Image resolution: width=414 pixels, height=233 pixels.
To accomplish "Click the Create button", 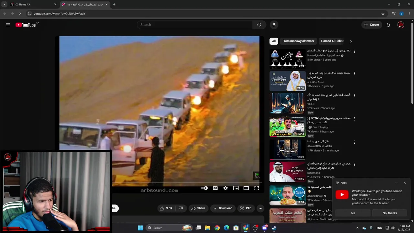I will pos(371,25).
